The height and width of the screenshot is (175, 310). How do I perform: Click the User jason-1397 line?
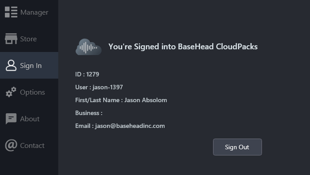click(x=99, y=87)
